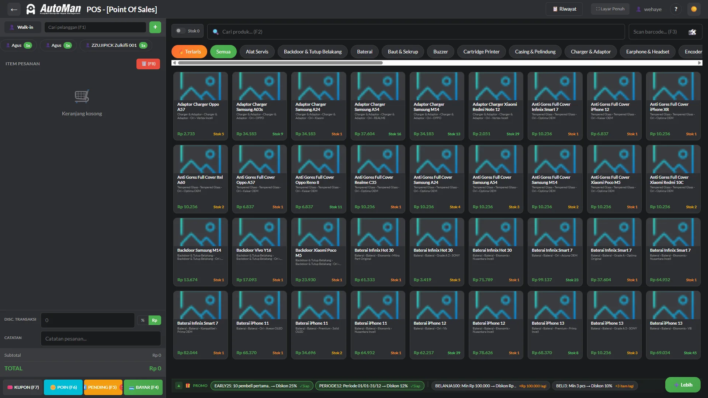Add Adaptor Charger Oppo A57 to cart
This screenshot has width=708, height=398.
pos(201,106)
